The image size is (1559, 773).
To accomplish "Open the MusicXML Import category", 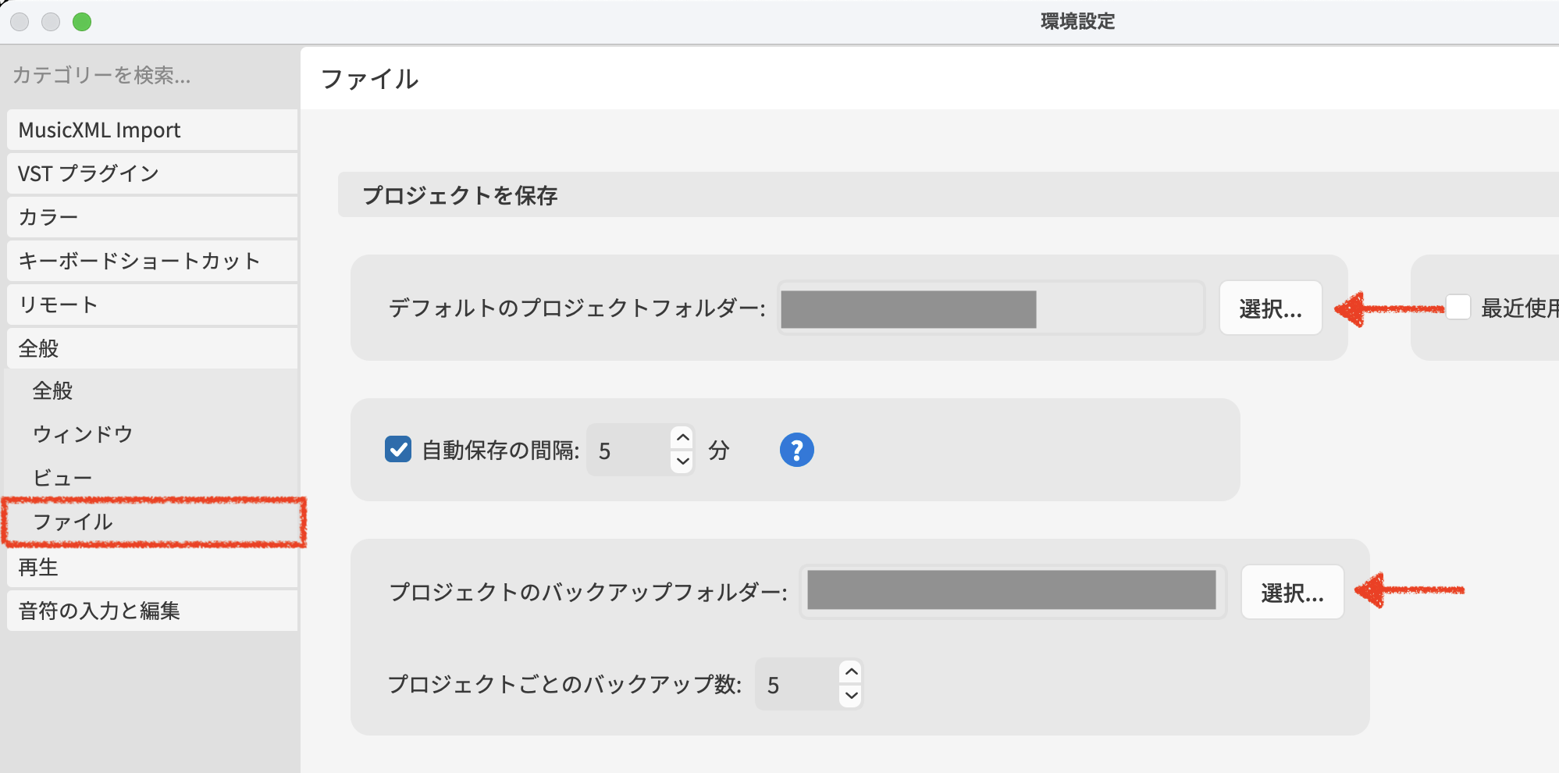I will (x=152, y=130).
